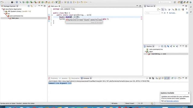Click Open Perspective icon at top right
Image resolution: width=193 pixels, height=108 pixels.
tap(175, 2)
